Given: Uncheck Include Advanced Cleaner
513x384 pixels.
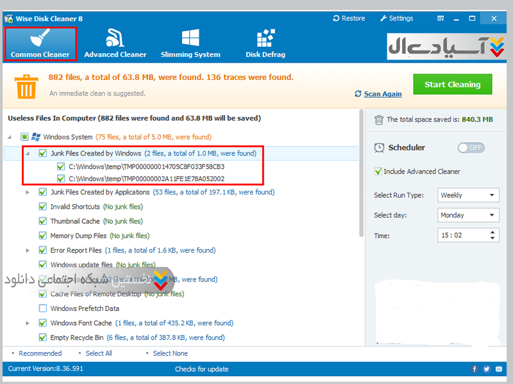Looking at the screenshot, I should click(x=378, y=172).
